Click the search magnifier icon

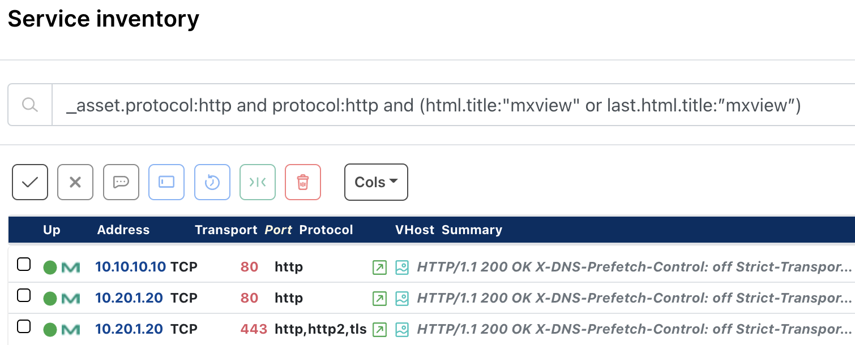pyautogui.click(x=31, y=104)
